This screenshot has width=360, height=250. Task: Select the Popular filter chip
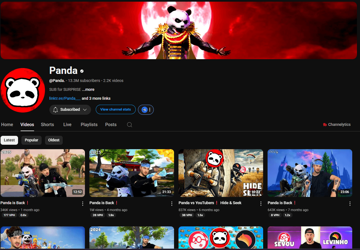pyautogui.click(x=32, y=140)
